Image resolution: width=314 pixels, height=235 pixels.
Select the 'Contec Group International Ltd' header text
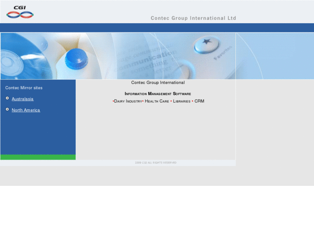pos(193,18)
